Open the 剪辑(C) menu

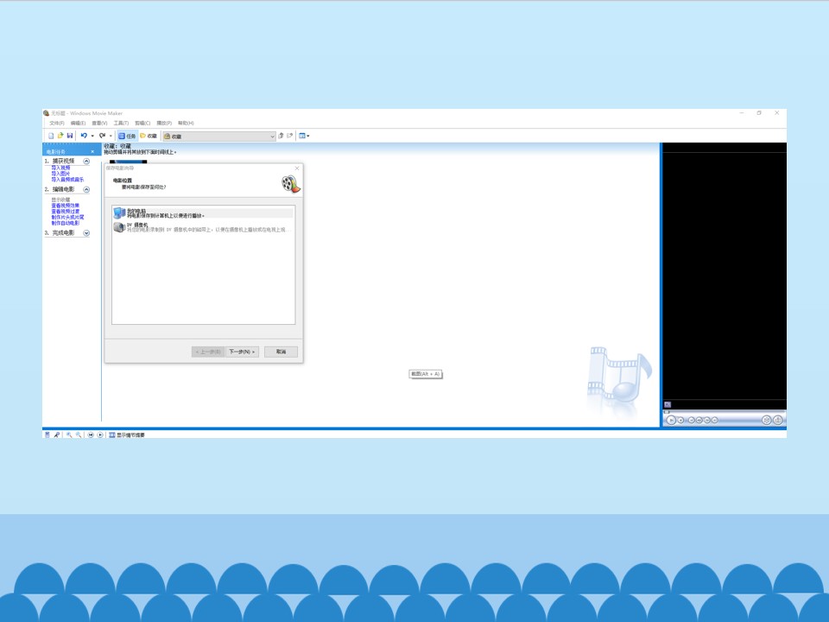pyautogui.click(x=142, y=124)
